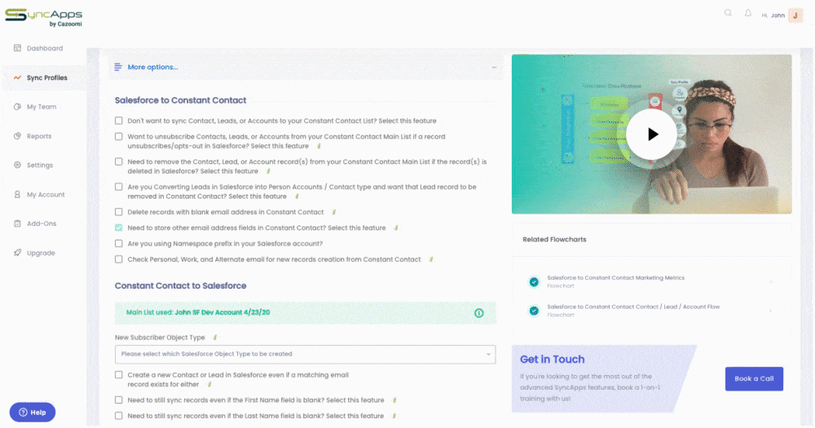Image resolution: width=815 pixels, height=428 pixels.
Task: Open Contact / Lead / Account Flow flowchart
Action: point(633,307)
